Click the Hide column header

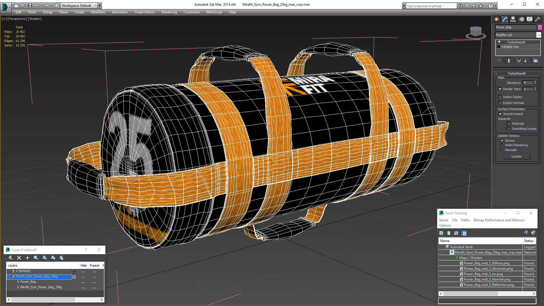click(83, 265)
